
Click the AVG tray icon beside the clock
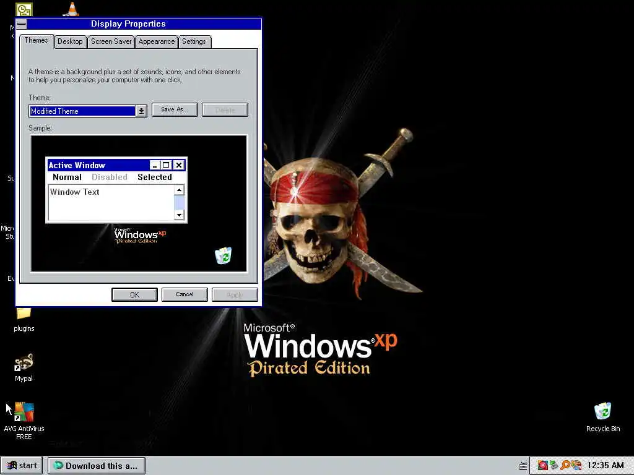(576, 465)
